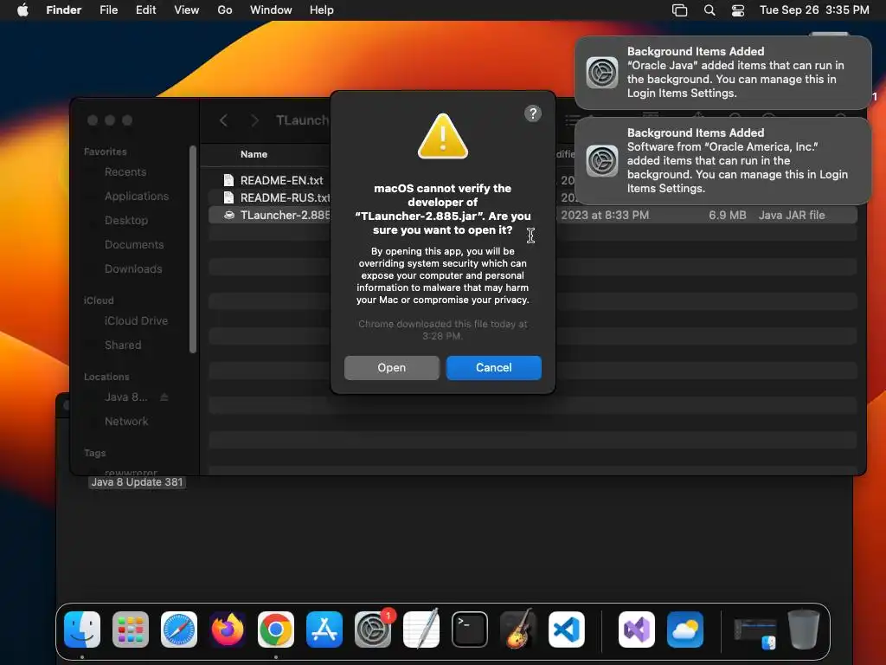
Task: Go back in the Finder window
Action: [224, 120]
